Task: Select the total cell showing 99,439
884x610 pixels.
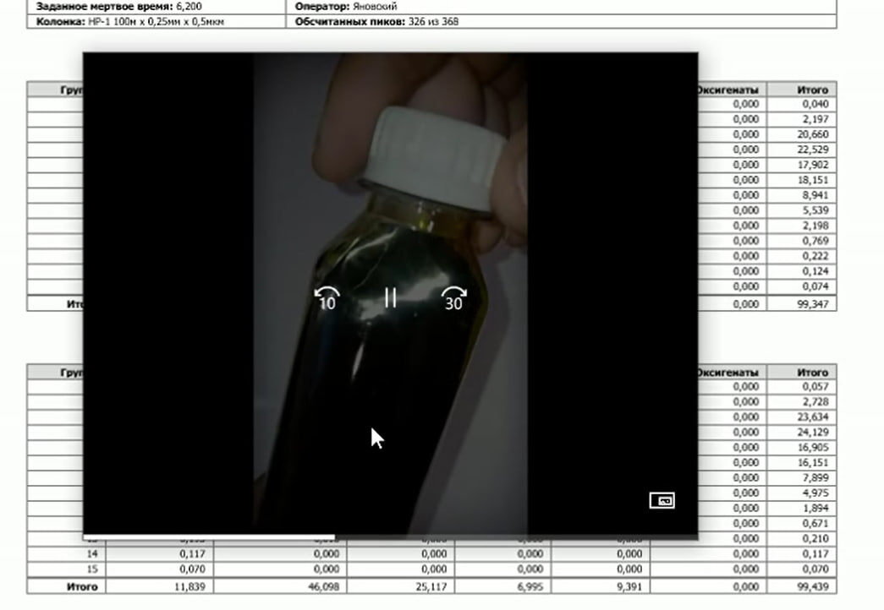Action: point(802,586)
